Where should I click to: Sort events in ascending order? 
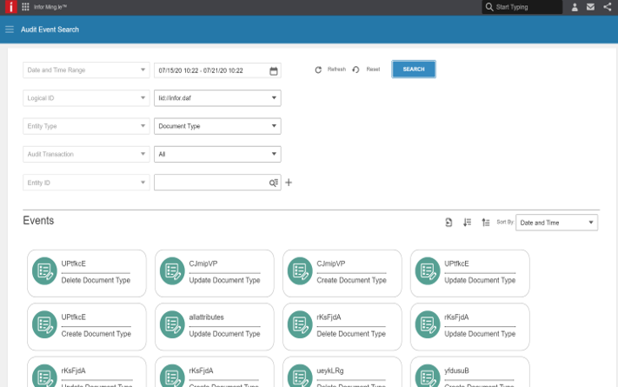tap(485, 223)
